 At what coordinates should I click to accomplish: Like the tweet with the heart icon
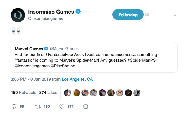pos(62,107)
